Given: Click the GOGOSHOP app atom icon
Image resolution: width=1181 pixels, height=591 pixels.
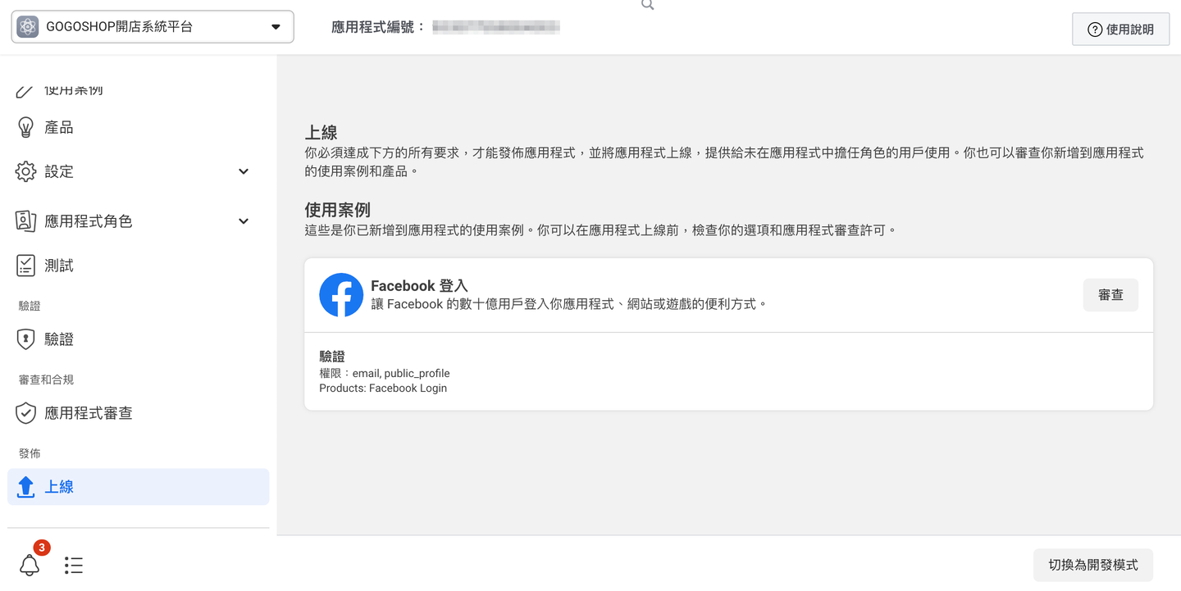Looking at the screenshot, I should [x=28, y=27].
